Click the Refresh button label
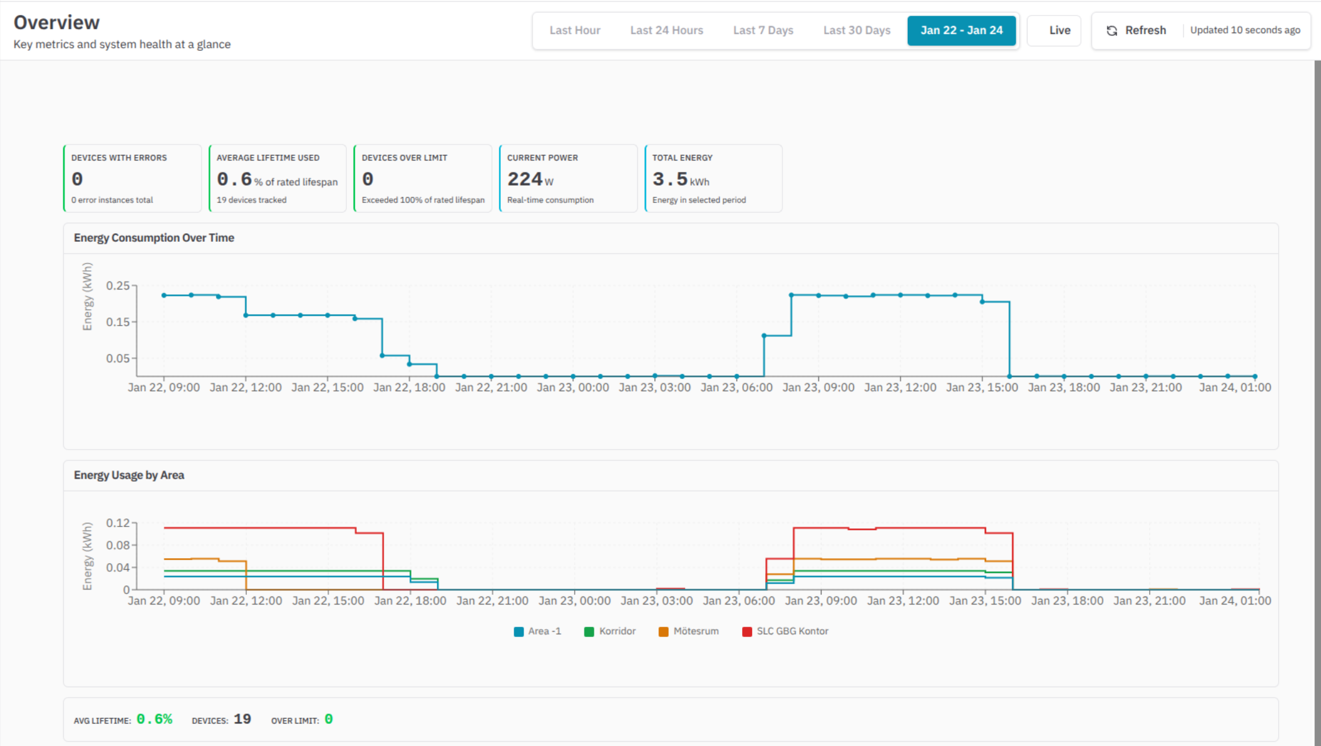 [x=1145, y=30]
